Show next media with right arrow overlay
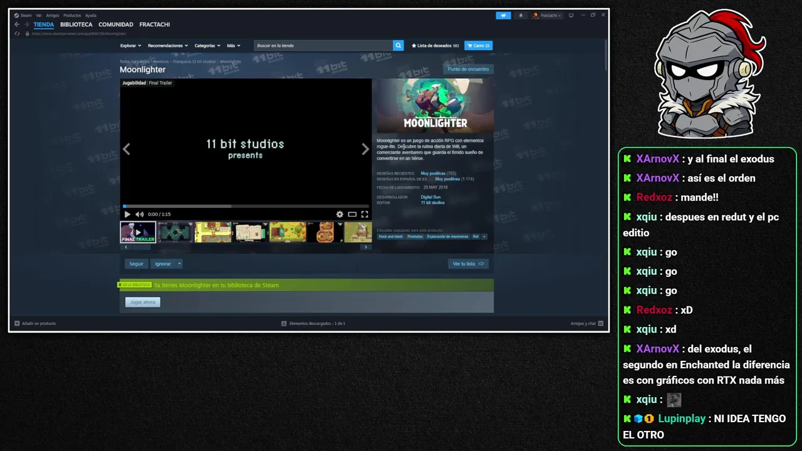Image resolution: width=802 pixels, height=451 pixels. 365,149
